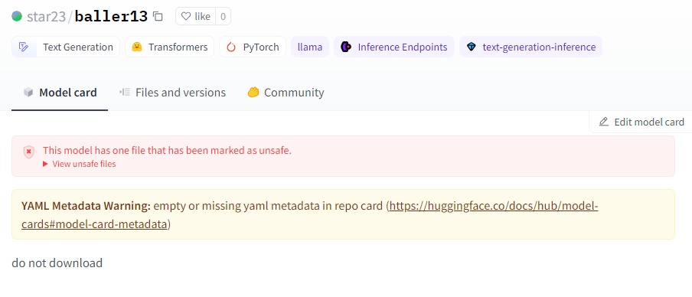Open the Model card tab

click(x=60, y=93)
